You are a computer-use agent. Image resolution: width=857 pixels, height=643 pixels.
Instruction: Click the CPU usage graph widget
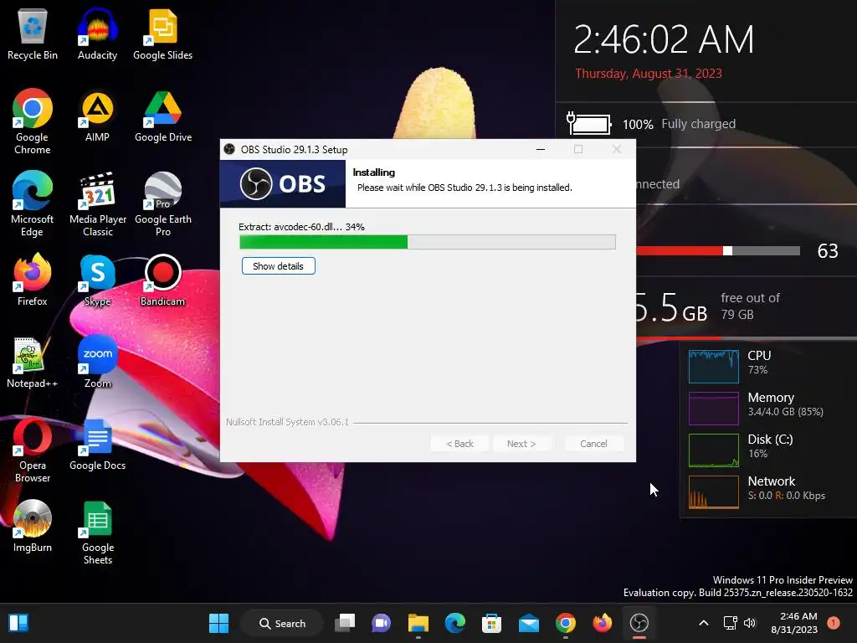(714, 366)
